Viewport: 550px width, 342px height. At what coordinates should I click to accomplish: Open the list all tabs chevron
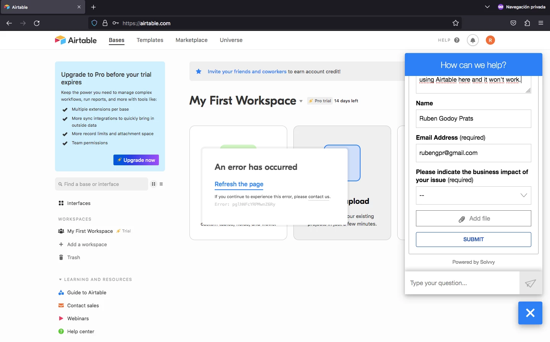pyautogui.click(x=487, y=7)
